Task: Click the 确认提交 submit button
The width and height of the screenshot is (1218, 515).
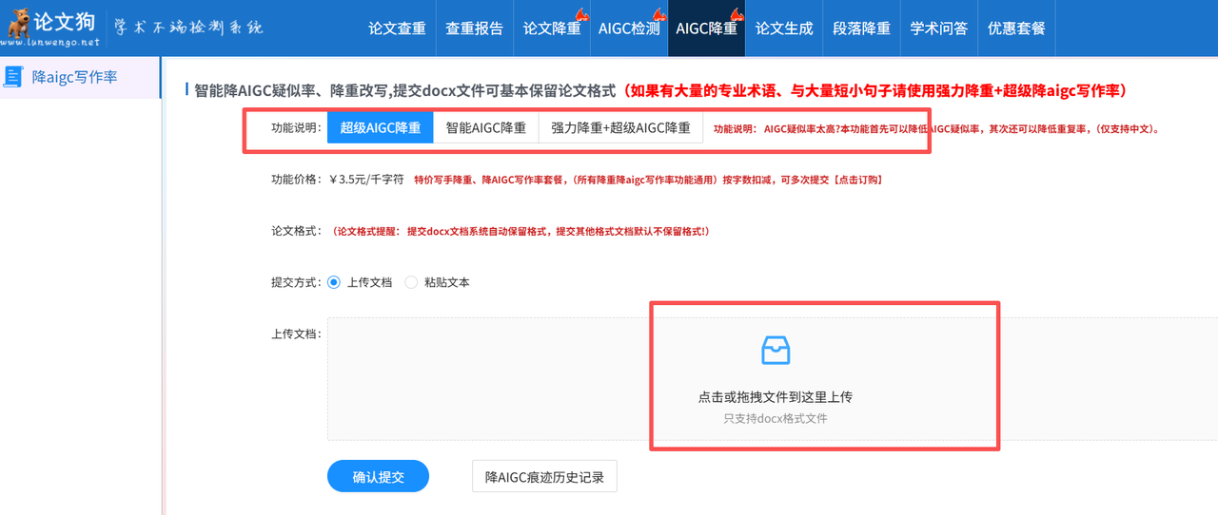Action: click(378, 476)
